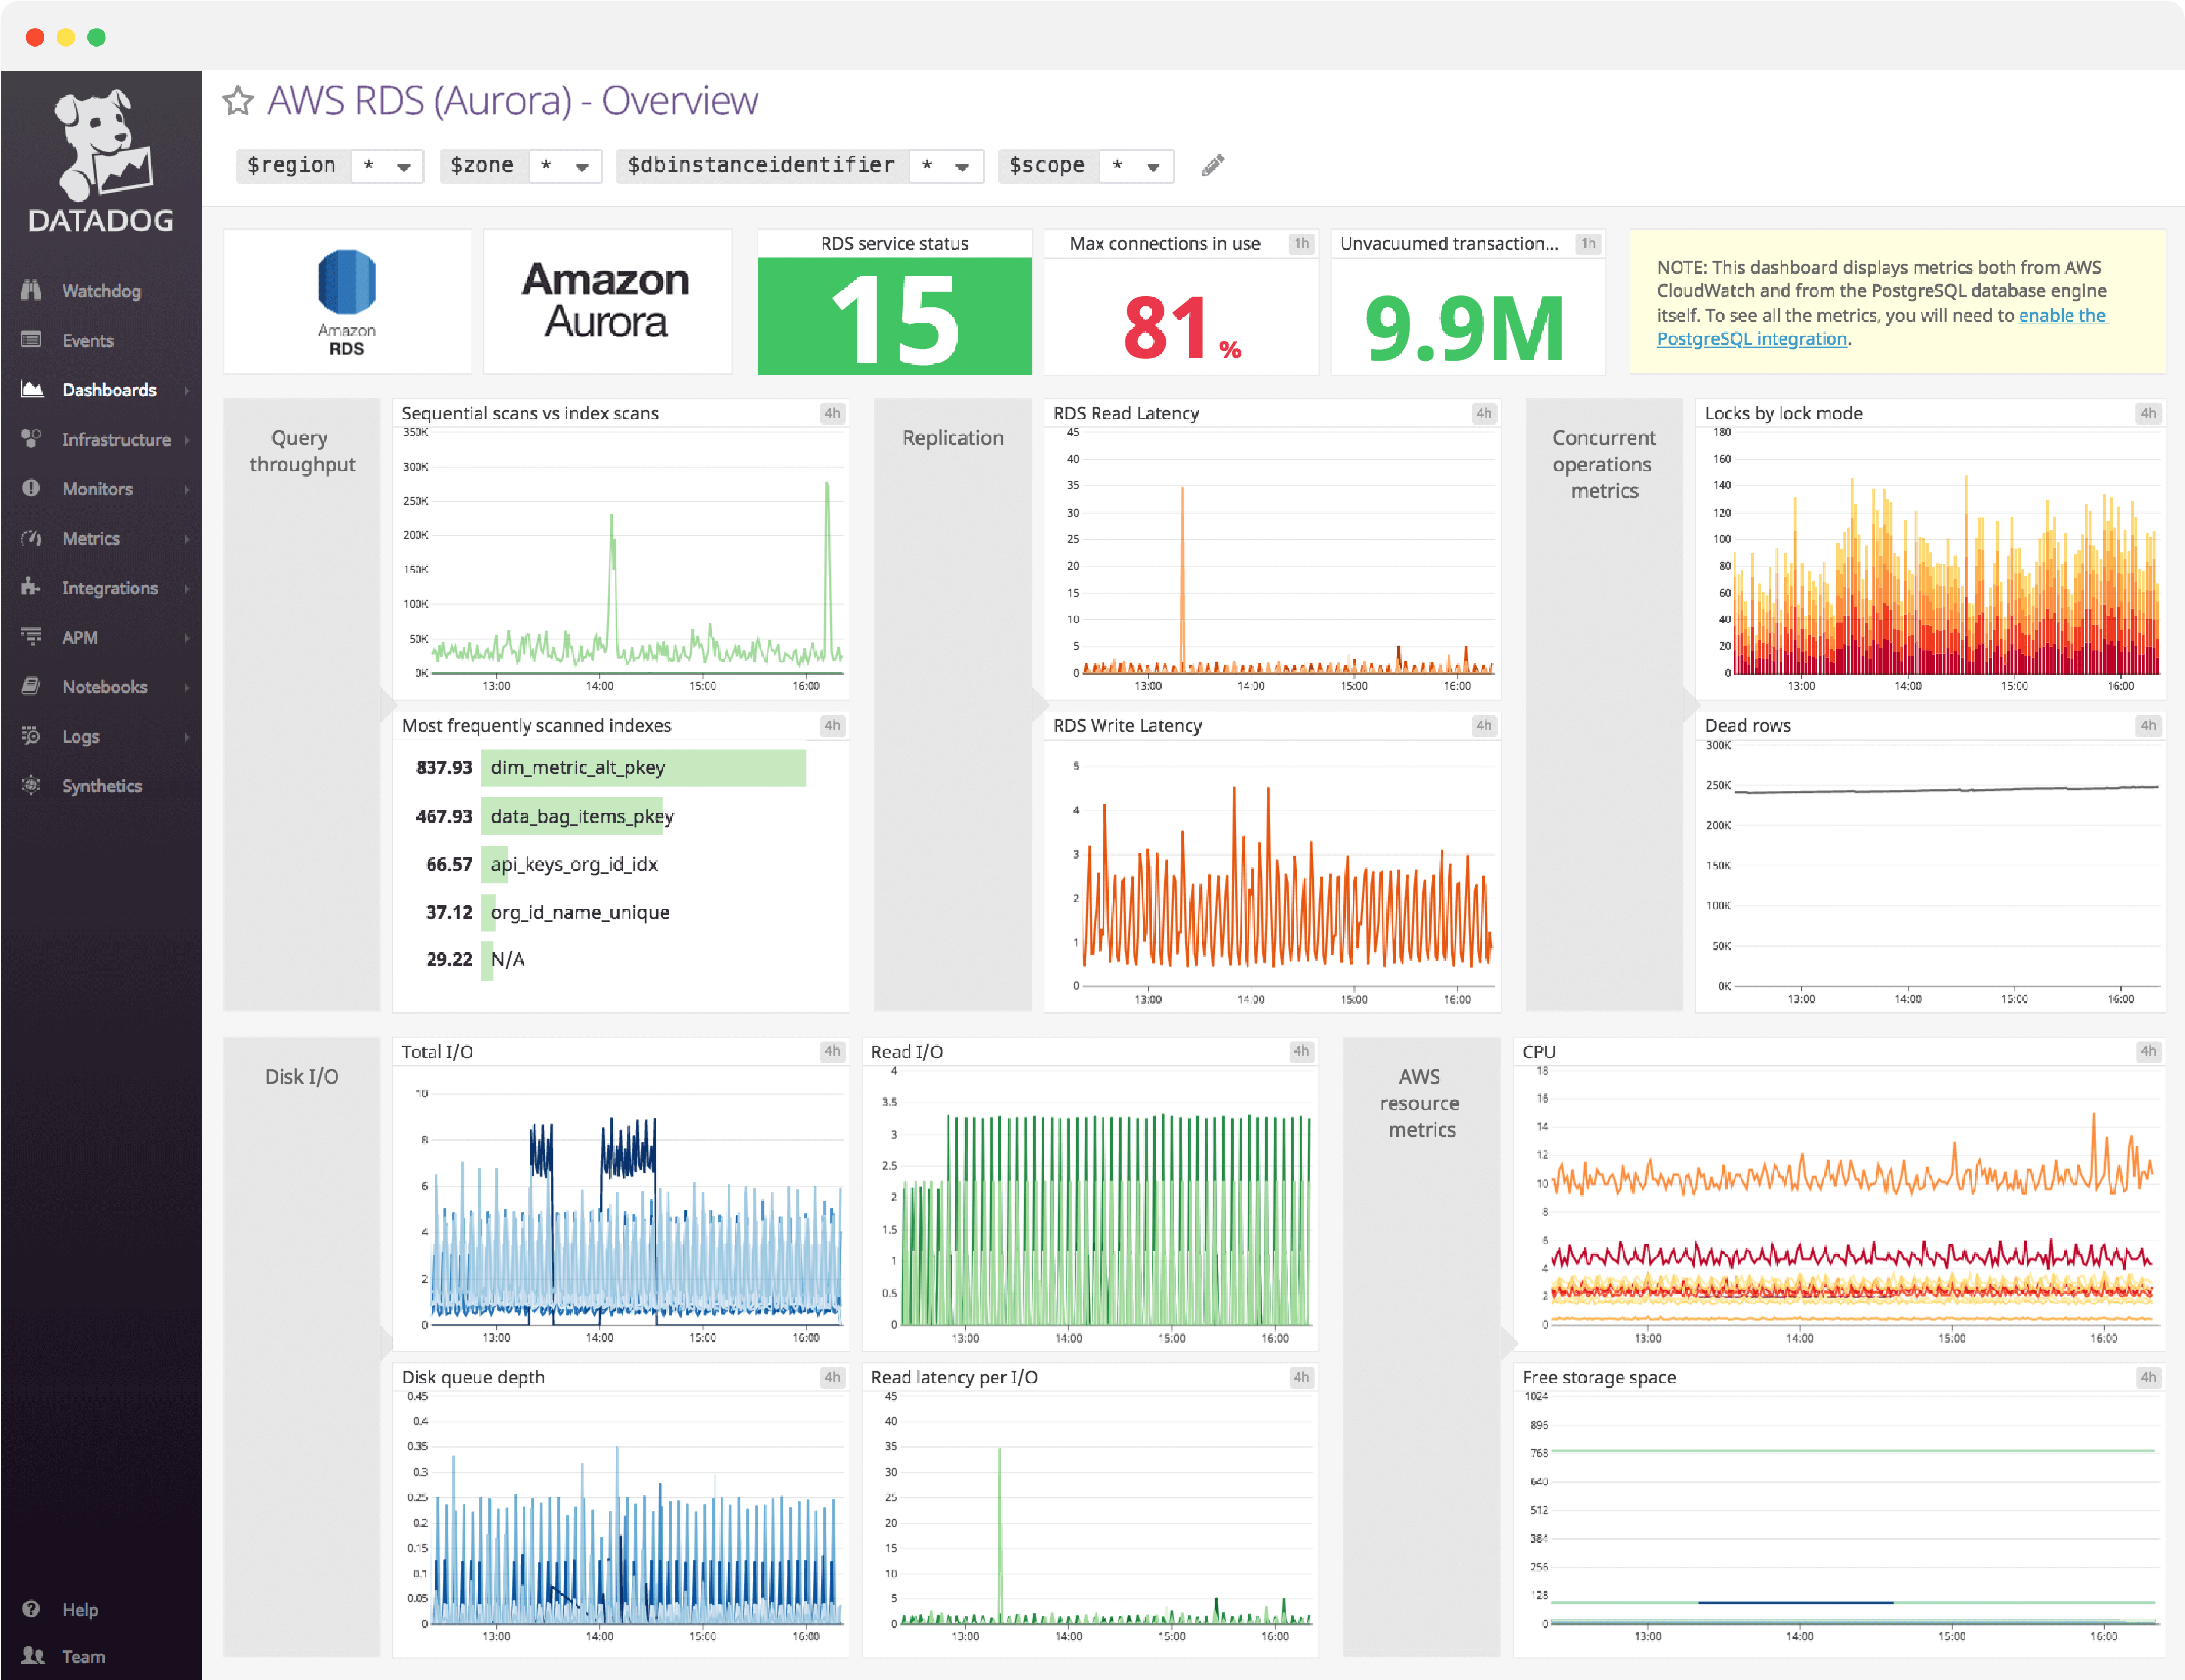Open the Logs icon in the sidebar

pyautogui.click(x=33, y=736)
